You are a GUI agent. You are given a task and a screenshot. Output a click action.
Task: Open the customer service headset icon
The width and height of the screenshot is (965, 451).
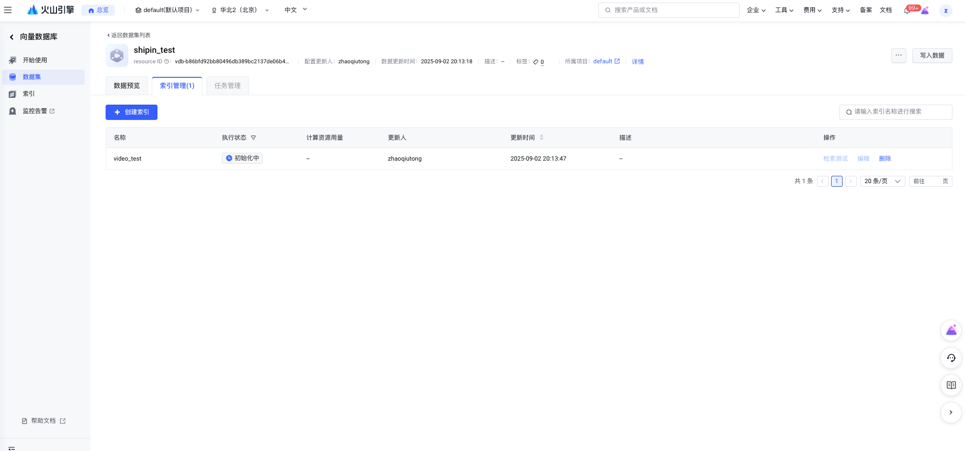coord(951,358)
